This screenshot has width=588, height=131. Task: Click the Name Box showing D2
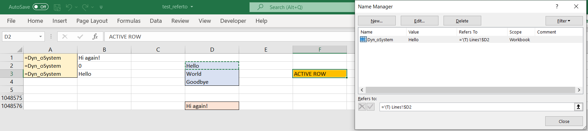[x=20, y=37]
